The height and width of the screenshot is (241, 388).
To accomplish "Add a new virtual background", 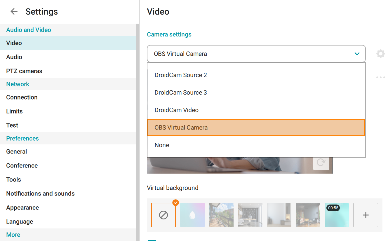I will point(366,215).
